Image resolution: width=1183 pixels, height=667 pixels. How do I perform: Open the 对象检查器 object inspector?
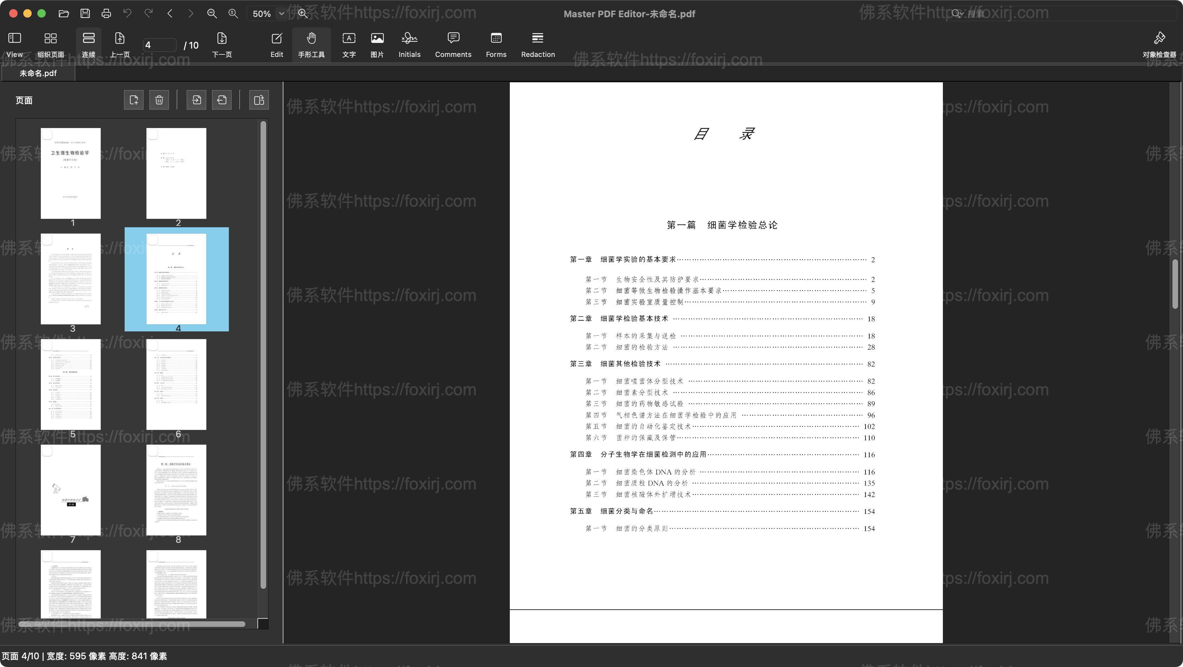(x=1160, y=44)
